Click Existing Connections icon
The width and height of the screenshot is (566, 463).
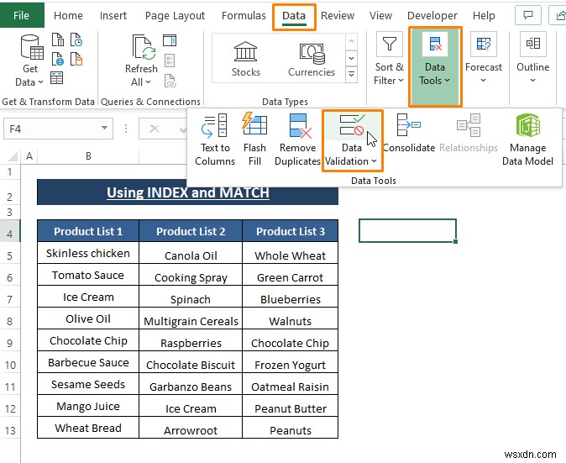[76, 59]
